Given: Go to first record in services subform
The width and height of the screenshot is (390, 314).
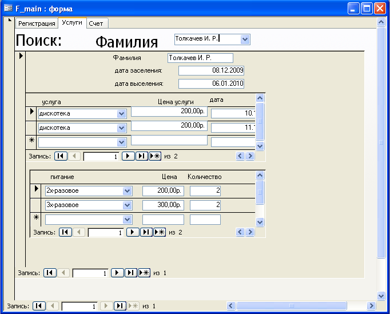Looking at the screenshot, I should [60, 156].
